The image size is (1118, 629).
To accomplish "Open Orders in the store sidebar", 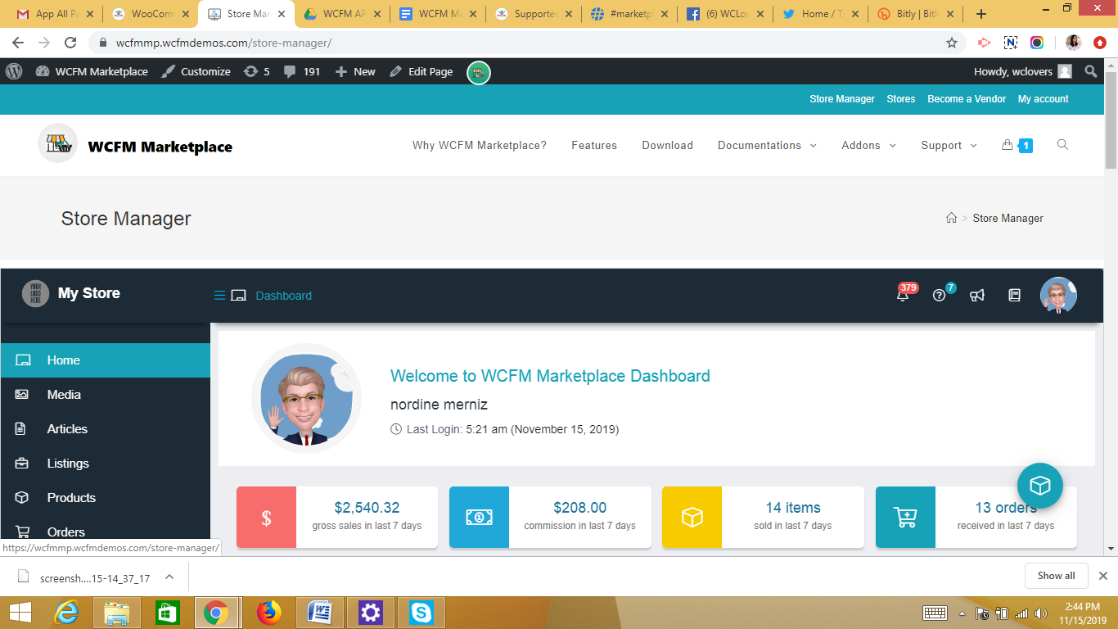I will (106, 532).
